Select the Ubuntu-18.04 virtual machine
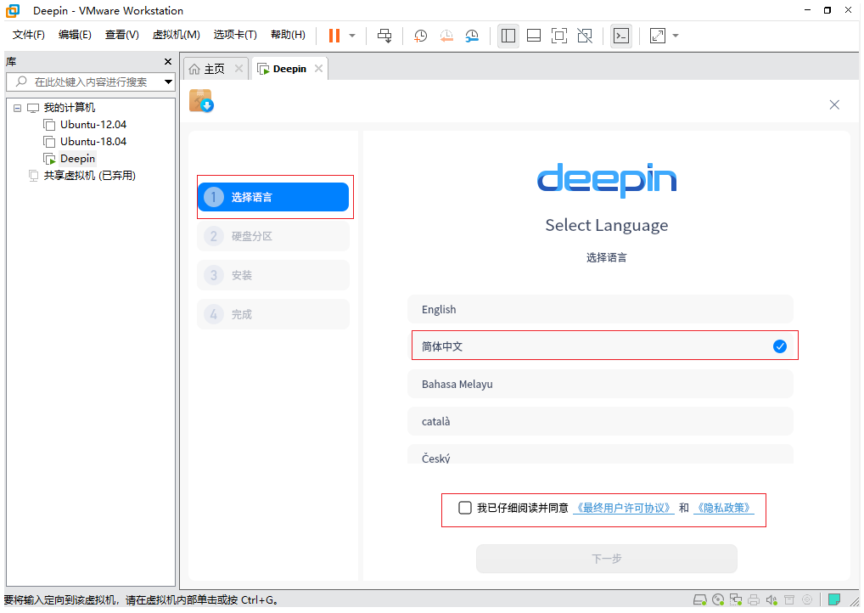This screenshot has width=864, height=613. 93,142
